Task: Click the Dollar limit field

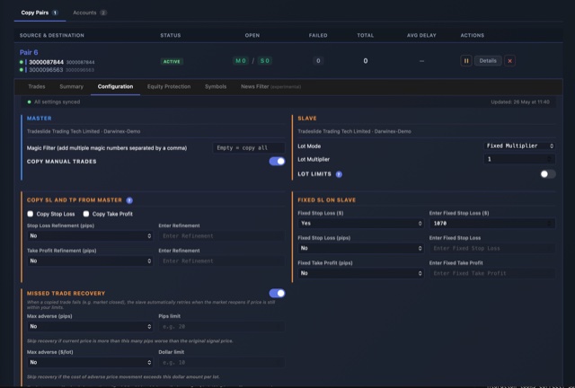Action: point(222,362)
